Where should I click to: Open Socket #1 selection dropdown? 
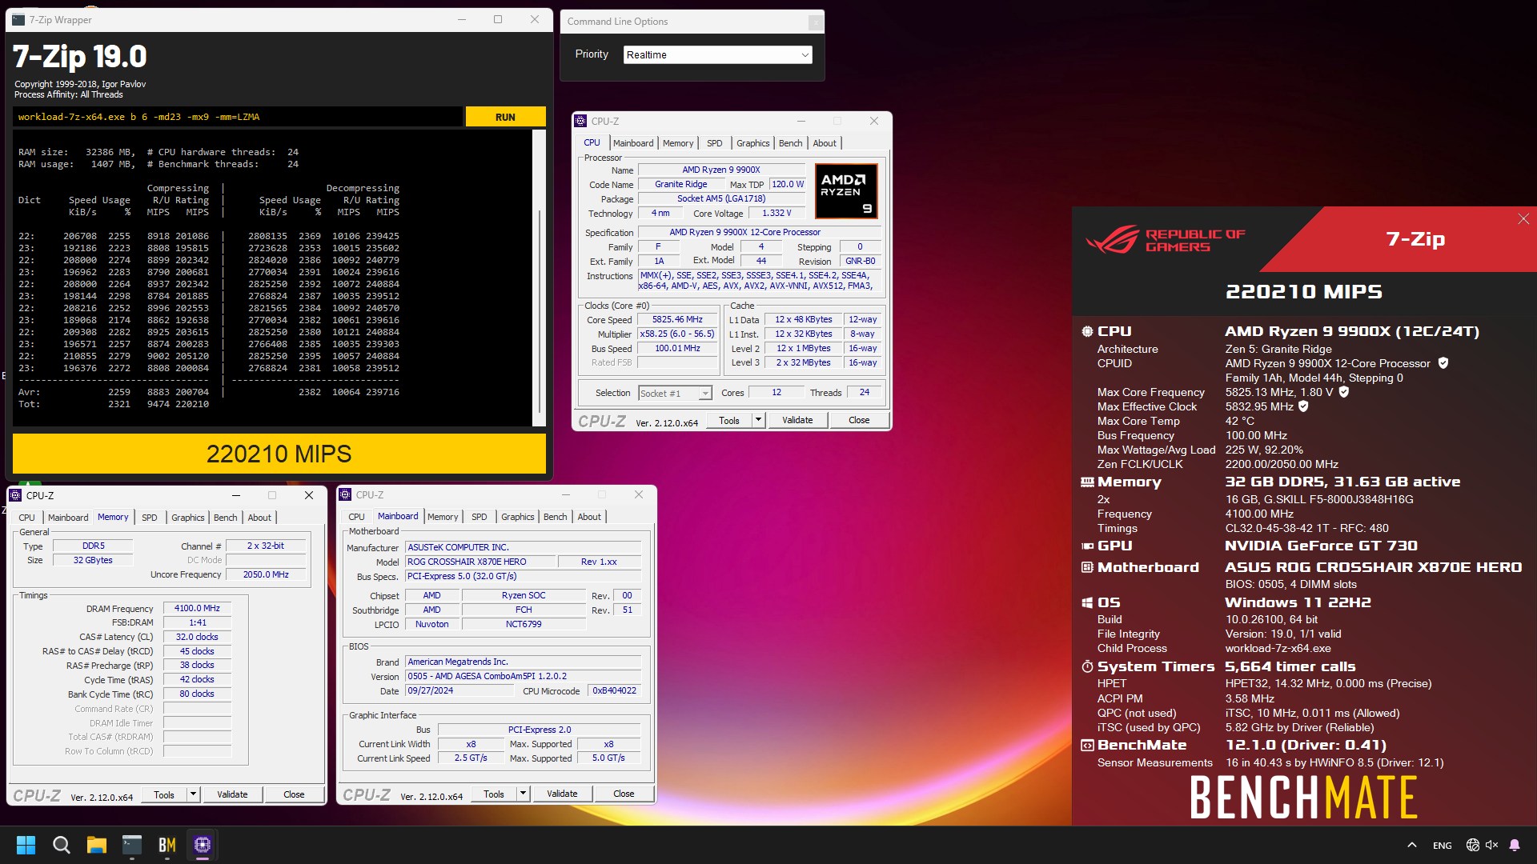point(675,393)
